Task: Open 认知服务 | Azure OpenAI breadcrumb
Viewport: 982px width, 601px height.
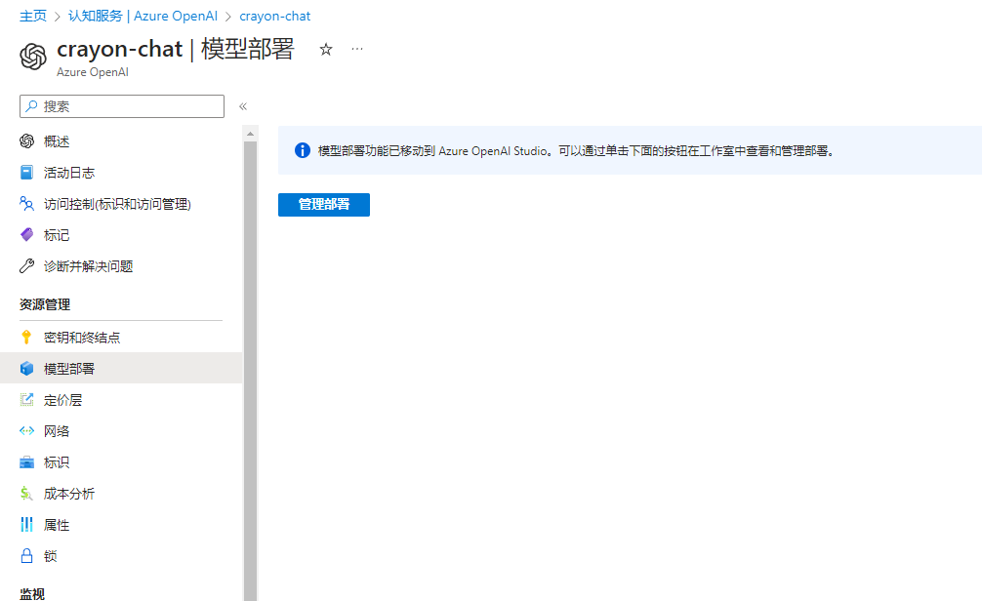Action: (143, 16)
